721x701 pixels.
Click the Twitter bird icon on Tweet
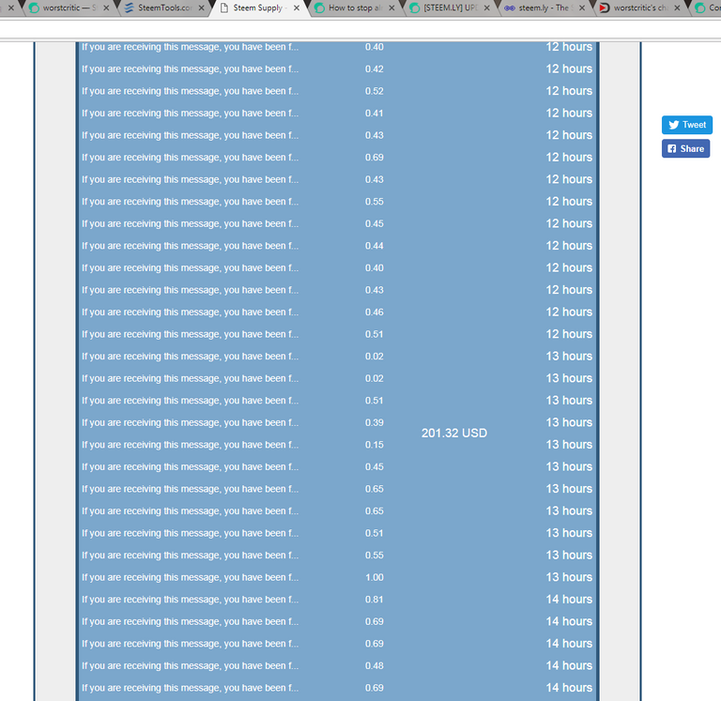(674, 125)
